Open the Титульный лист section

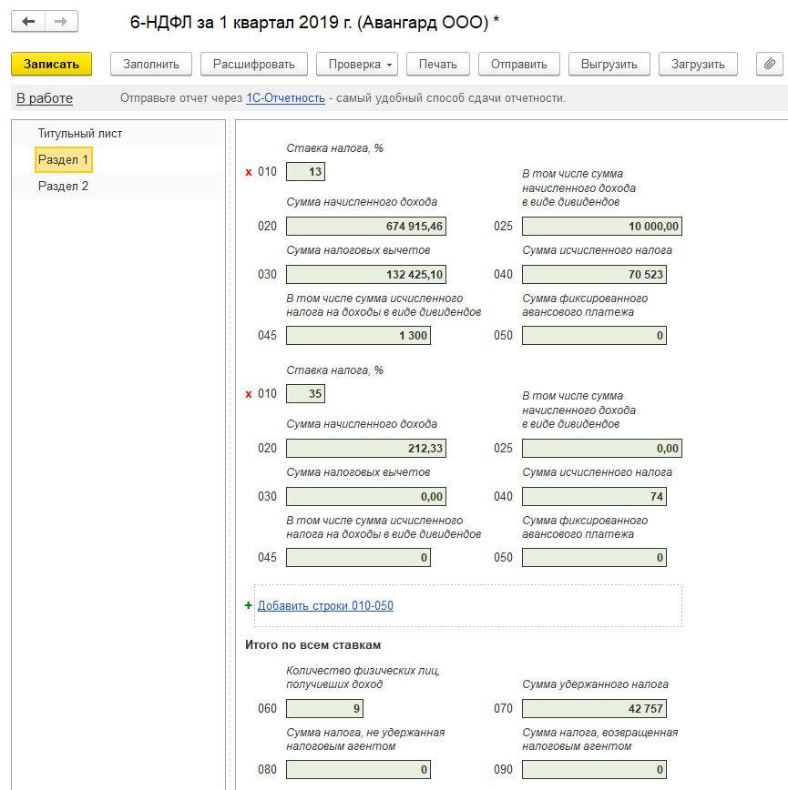pyautogui.click(x=80, y=134)
